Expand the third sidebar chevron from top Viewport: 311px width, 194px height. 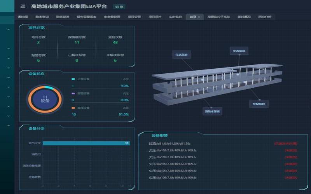pos(9,59)
